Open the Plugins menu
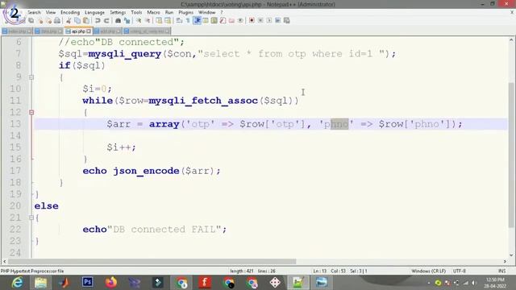Viewport: 516px width, 290px height. (186, 12)
